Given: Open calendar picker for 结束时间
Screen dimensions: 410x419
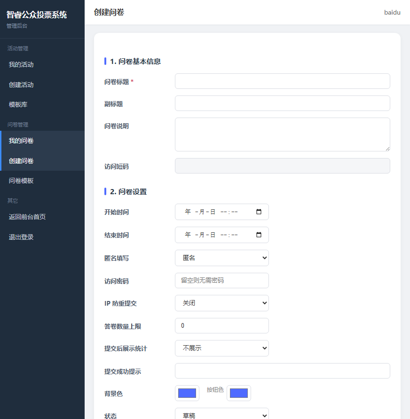Looking at the screenshot, I should pos(259,235).
